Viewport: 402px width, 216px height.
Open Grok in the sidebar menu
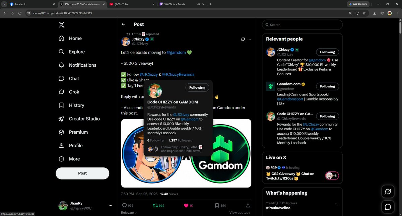tap(69, 92)
